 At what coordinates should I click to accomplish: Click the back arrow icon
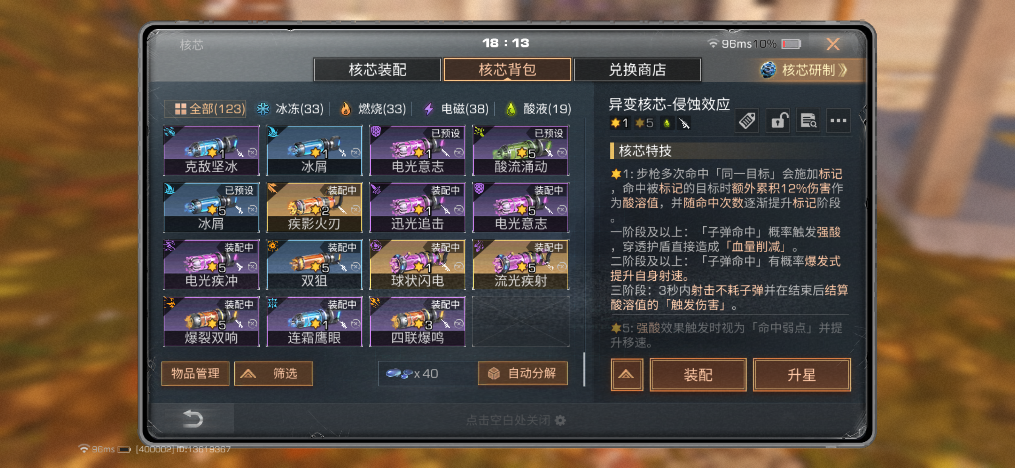193,419
